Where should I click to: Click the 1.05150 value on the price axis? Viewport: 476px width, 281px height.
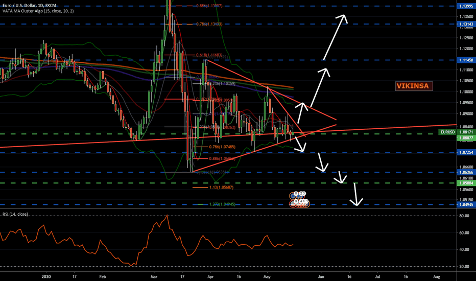[466, 200]
